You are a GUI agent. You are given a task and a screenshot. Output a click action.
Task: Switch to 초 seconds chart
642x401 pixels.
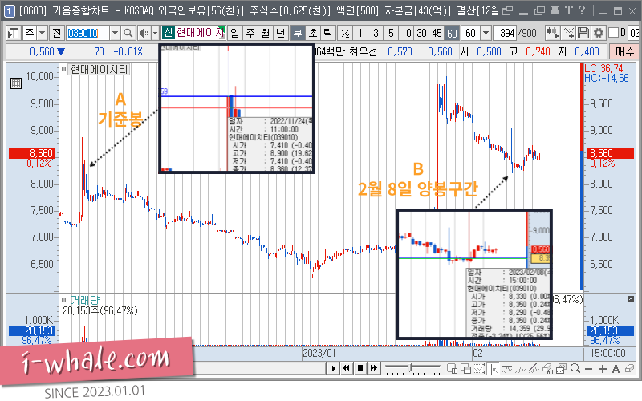tap(313, 33)
